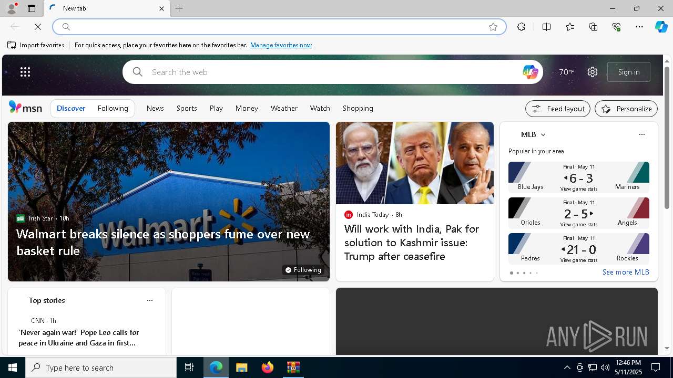Open the tab actions menu icon

[x=32, y=8]
